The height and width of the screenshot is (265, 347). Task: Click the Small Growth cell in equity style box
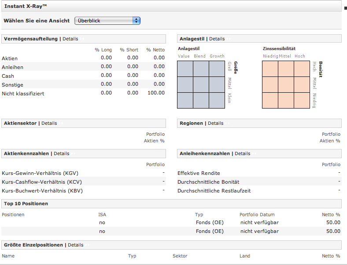pyautogui.click(x=217, y=100)
